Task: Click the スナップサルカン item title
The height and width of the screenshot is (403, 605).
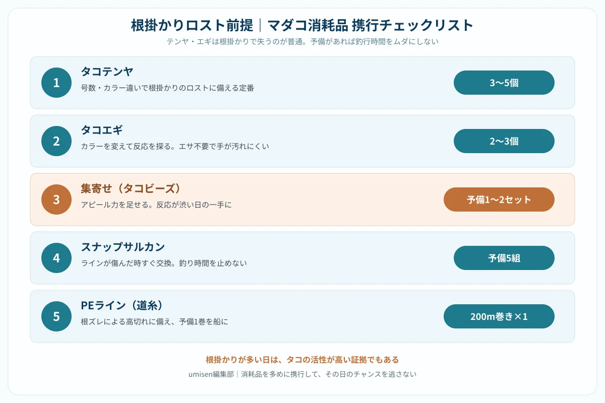Action: coord(123,247)
